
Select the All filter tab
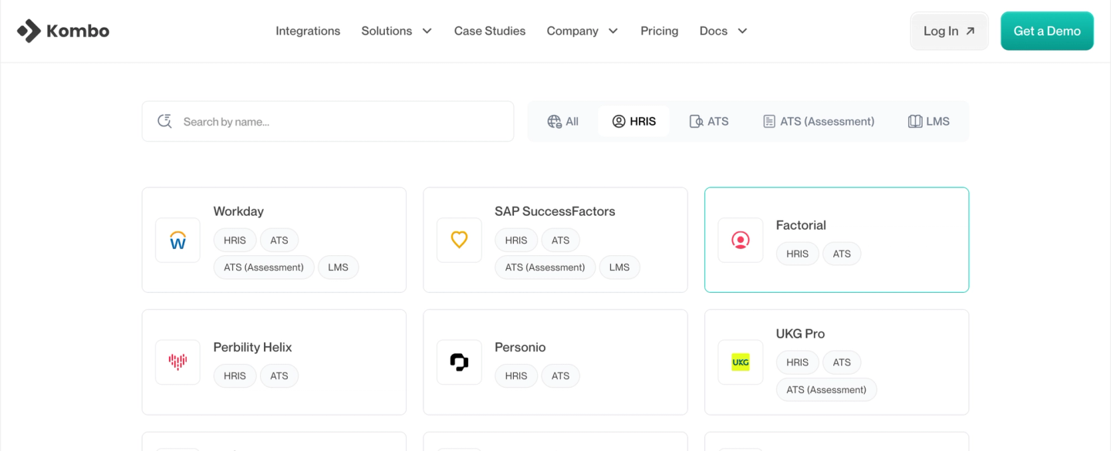[563, 121]
